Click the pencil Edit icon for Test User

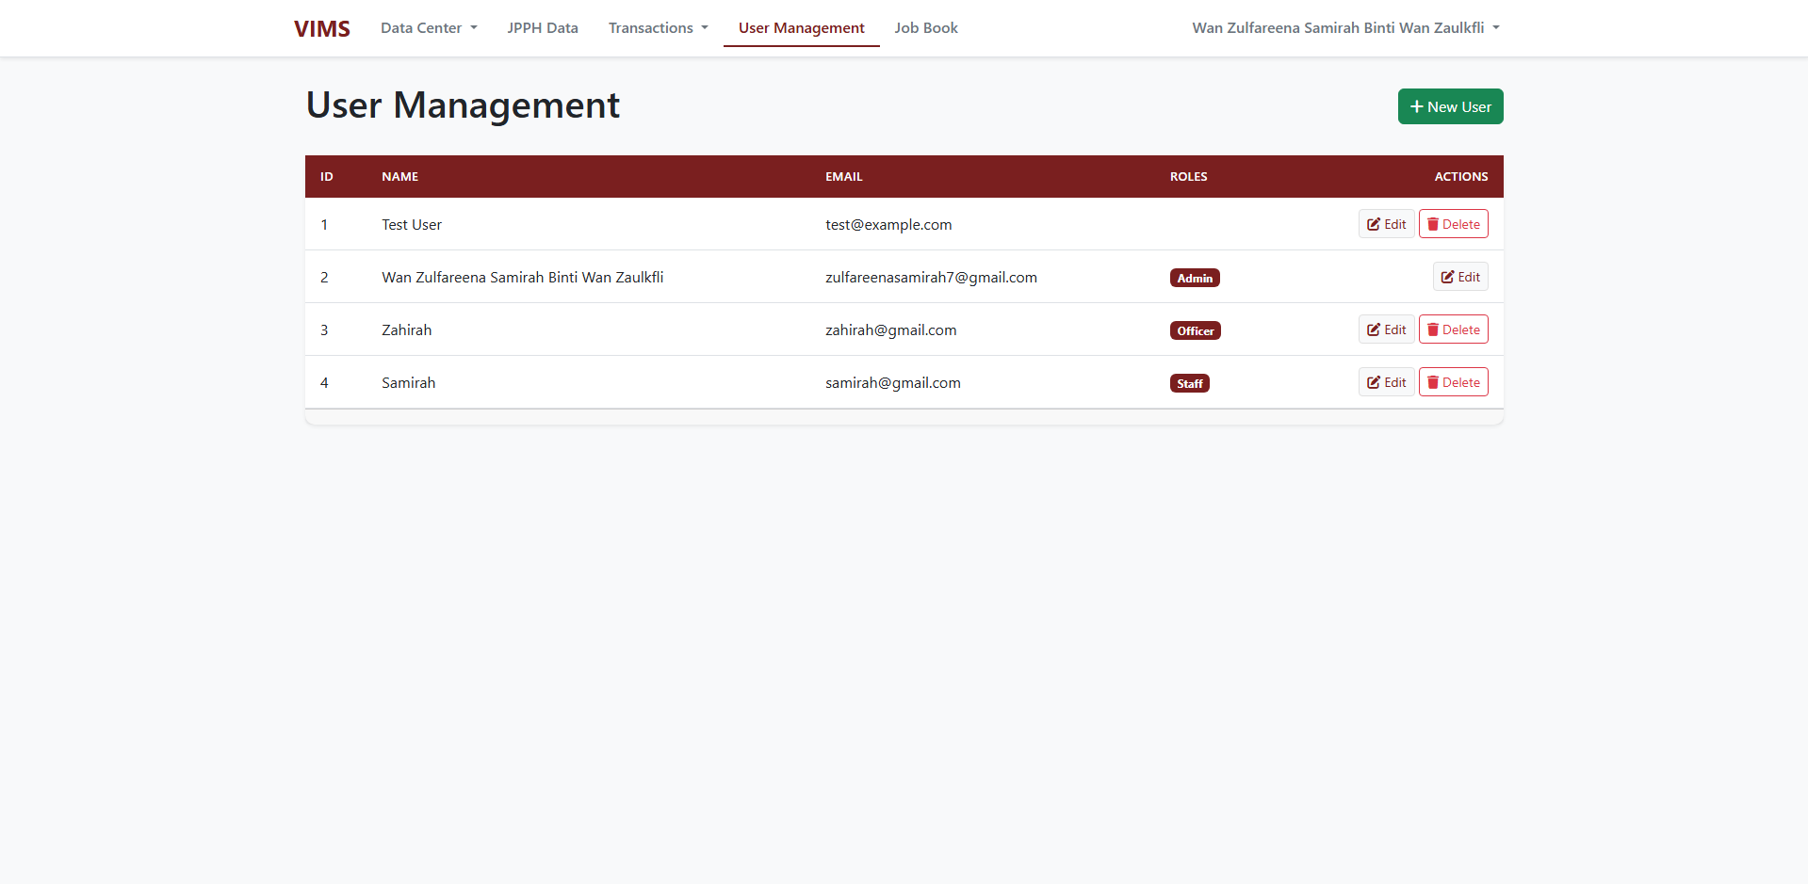point(1374,224)
